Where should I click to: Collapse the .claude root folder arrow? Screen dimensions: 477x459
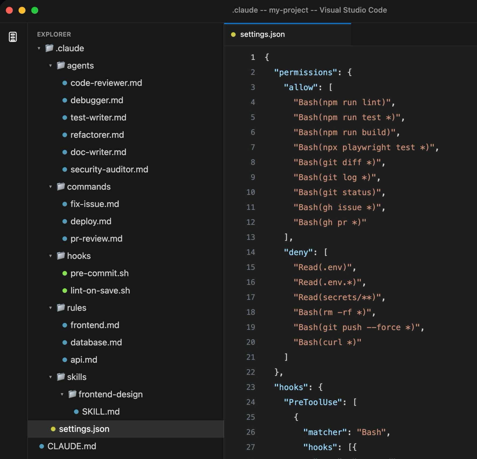click(x=39, y=48)
